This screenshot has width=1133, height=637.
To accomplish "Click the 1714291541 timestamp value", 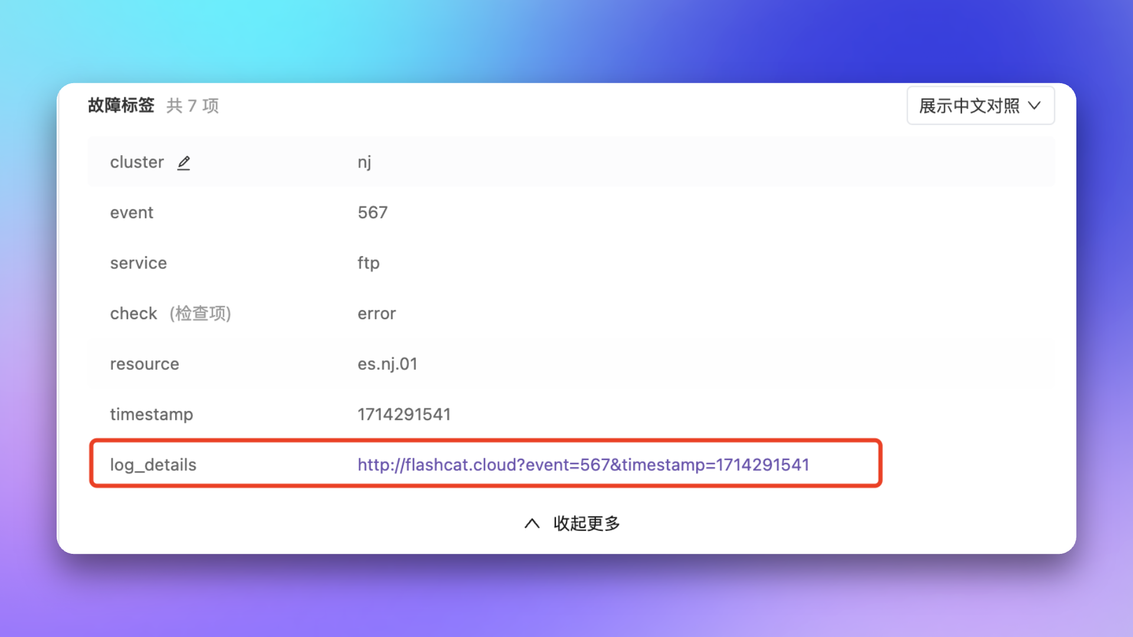I will point(404,414).
